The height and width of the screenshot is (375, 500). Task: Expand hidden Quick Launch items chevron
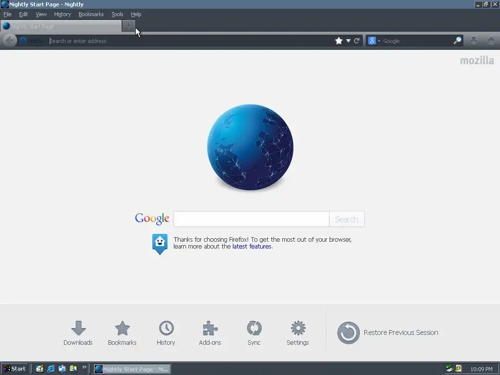click(x=84, y=367)
